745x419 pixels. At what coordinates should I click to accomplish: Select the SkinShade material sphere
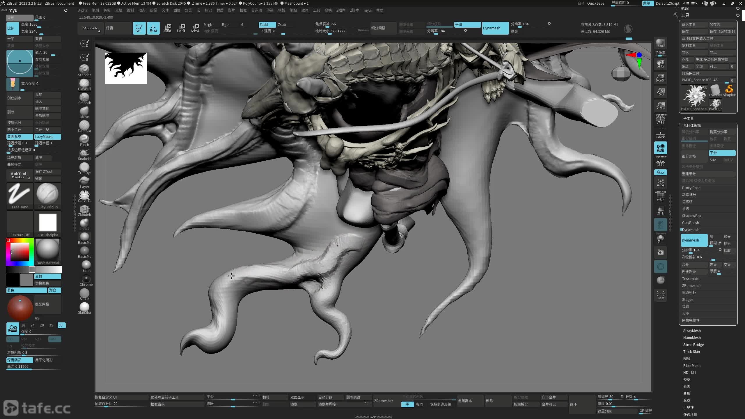tap(84, 308)
